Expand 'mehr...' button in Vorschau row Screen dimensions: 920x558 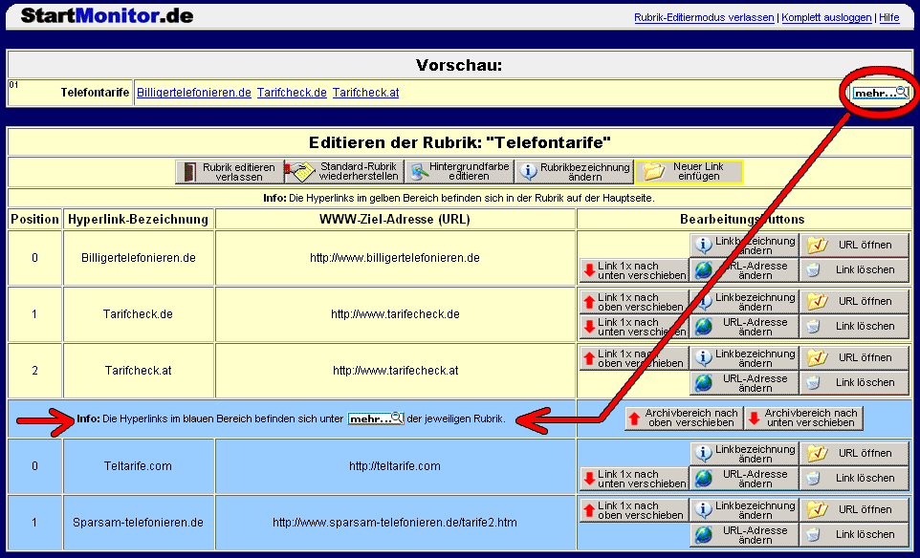pyautogui.click(x=880, y=93)
